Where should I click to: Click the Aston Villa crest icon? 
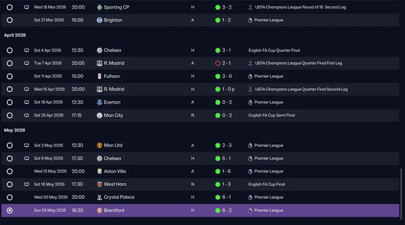[x=99, y=171]
